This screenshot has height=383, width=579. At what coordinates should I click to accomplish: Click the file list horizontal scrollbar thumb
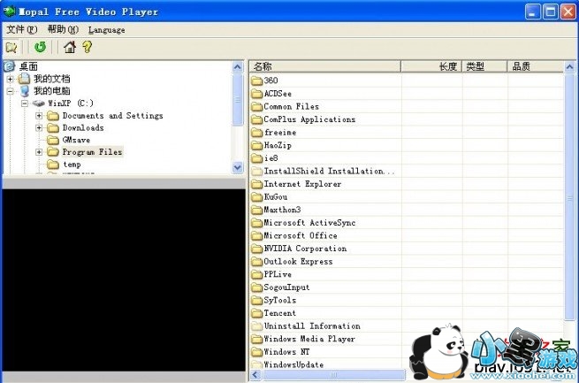(334, 375)
